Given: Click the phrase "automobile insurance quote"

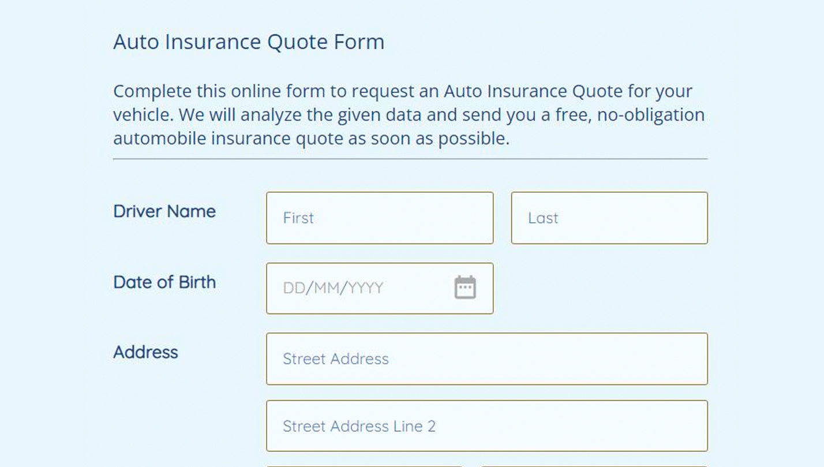Looking at the screenshot, I should (x=229, y=139).
